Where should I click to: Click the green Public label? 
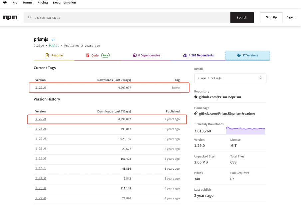pos(54,46)
